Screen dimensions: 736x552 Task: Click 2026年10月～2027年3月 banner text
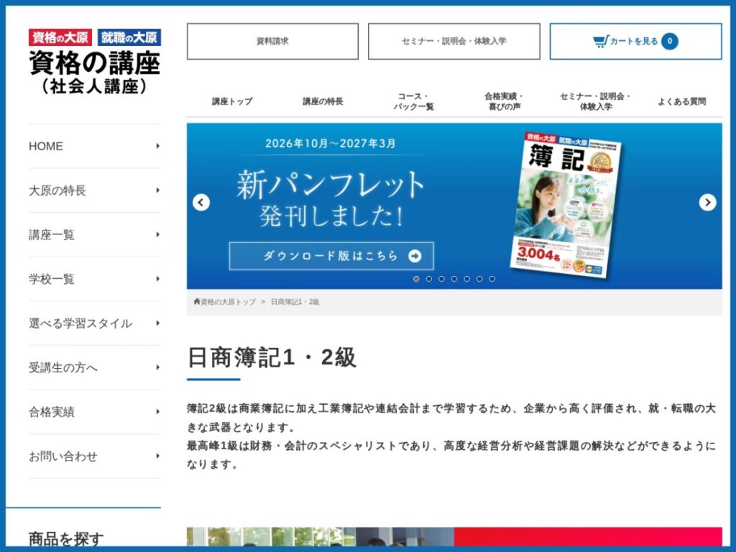(331, 143)
